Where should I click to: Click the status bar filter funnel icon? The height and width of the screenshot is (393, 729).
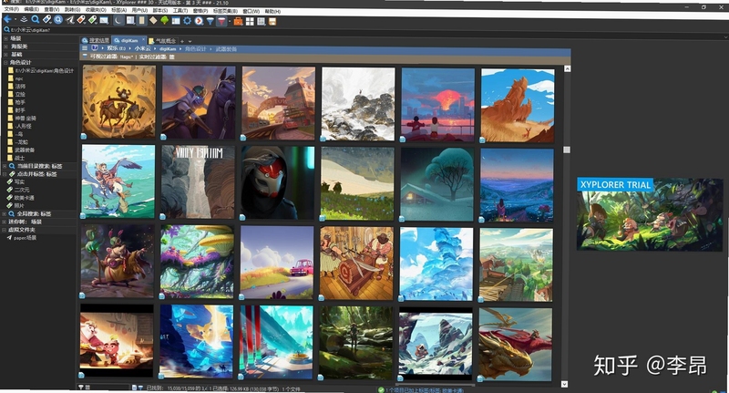pyautogui.click(x=140, y=388)
